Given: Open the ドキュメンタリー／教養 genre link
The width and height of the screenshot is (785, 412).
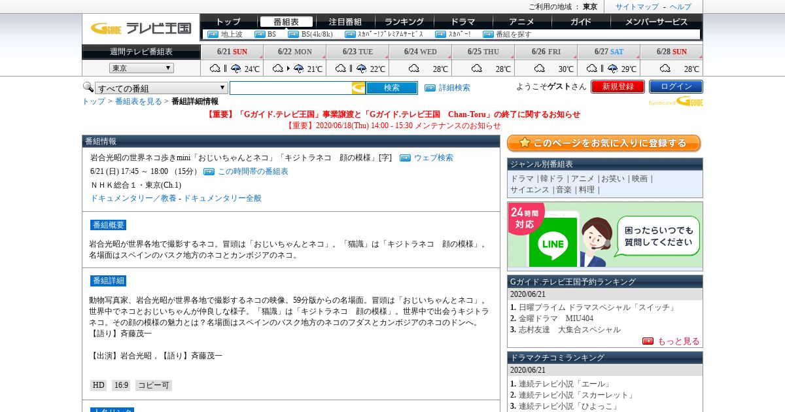Looking at the screenshot, I should pyautogui.click(x=133, y=198).
